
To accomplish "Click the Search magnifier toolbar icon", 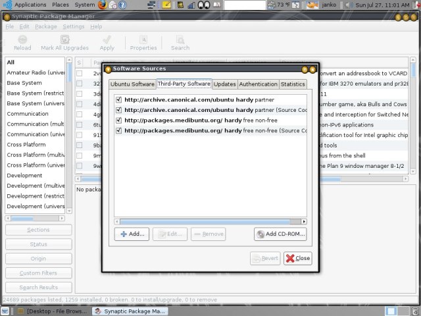I will (x=180, y=39).
